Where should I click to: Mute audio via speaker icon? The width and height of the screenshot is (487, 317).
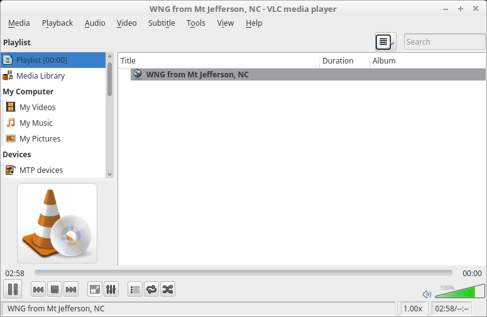pos(427,294)
